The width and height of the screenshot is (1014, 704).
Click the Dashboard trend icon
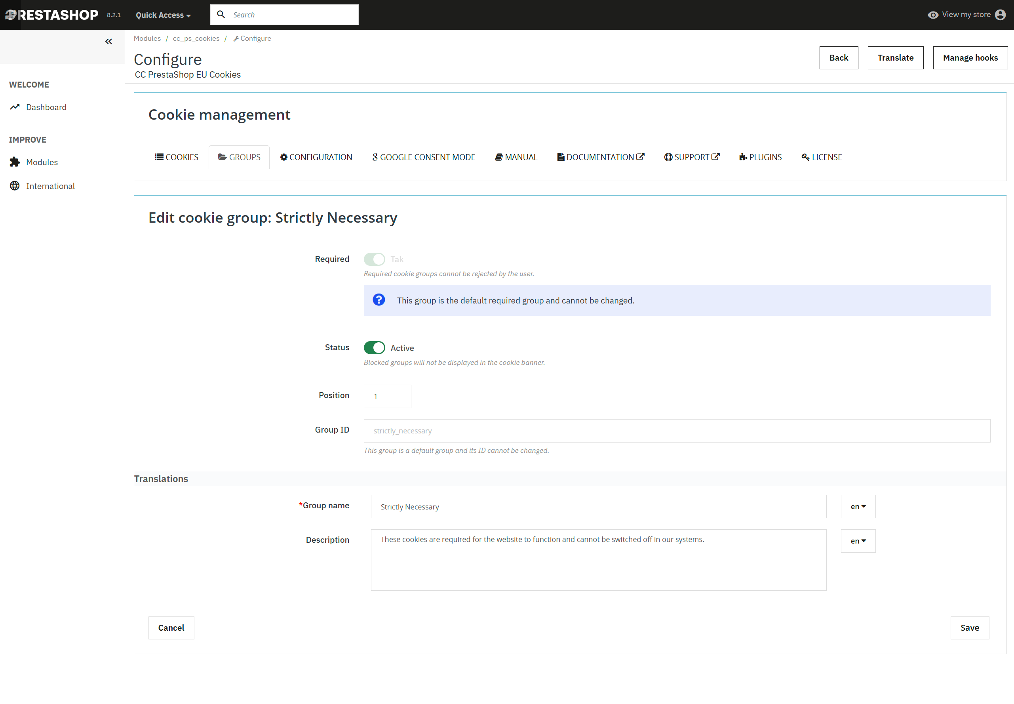coord(15,107)
